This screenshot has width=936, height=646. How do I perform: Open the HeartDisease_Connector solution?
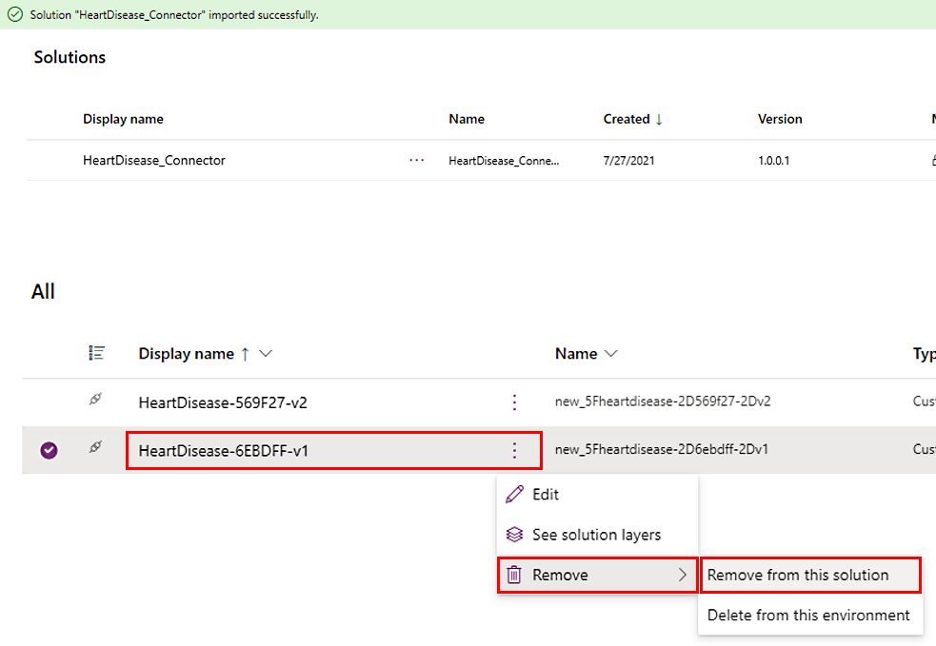pos(154,161)
